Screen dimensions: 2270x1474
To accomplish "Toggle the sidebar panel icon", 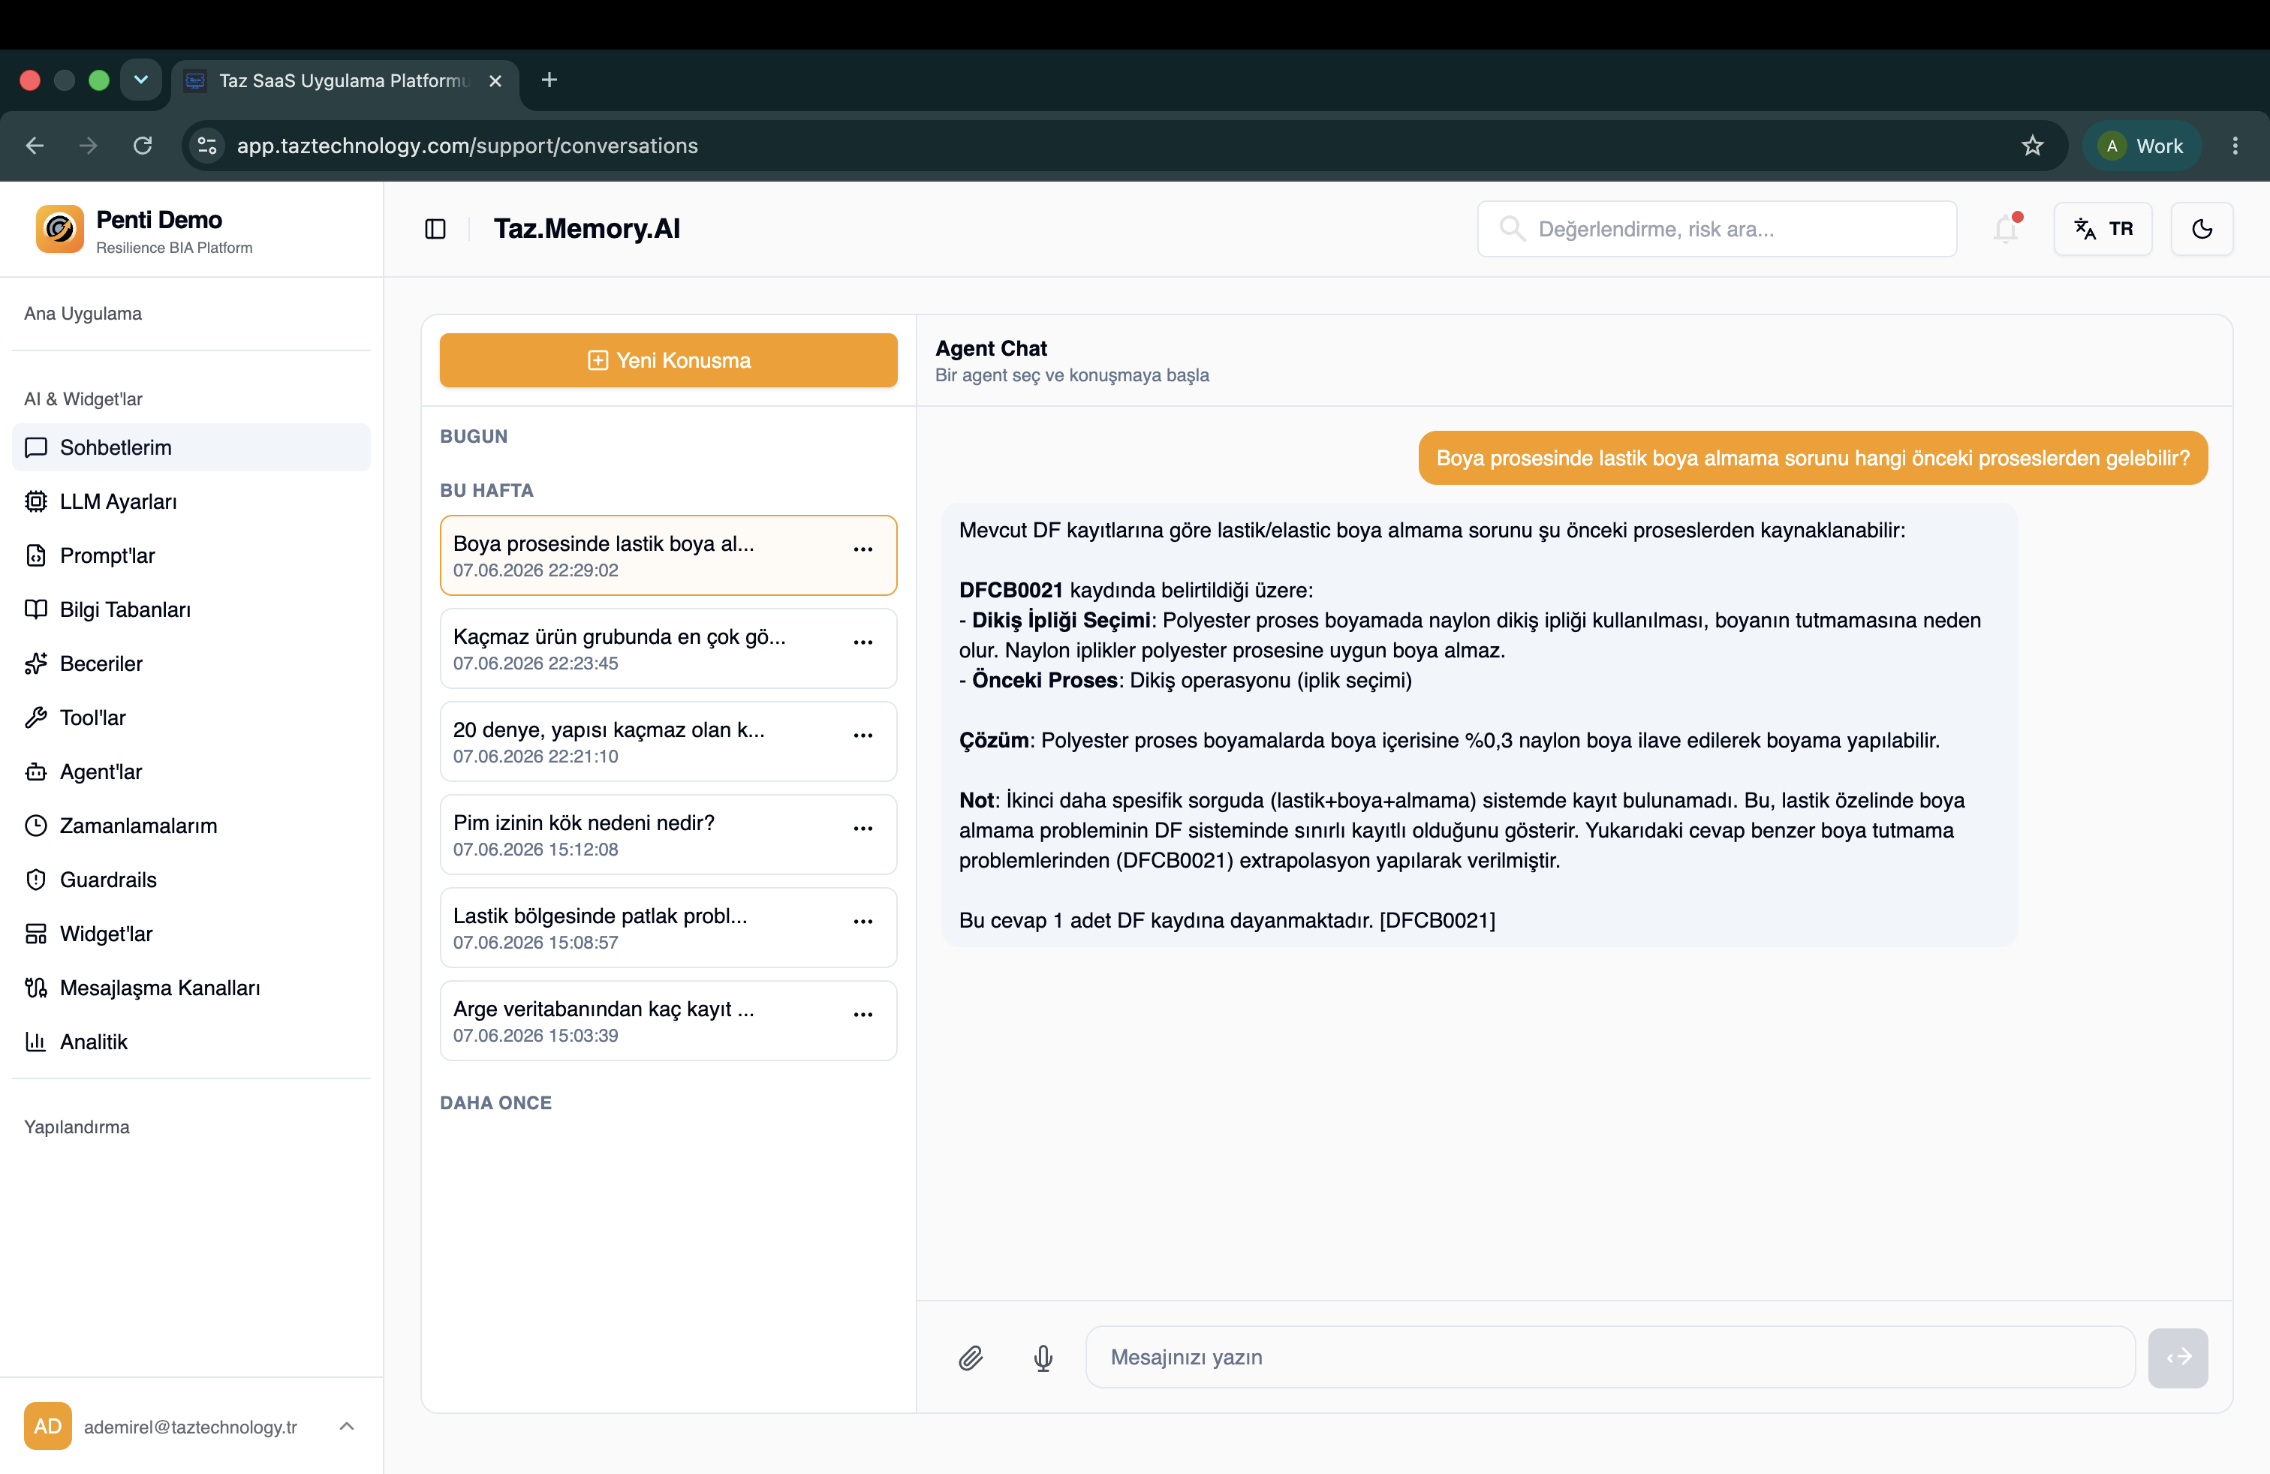I will click(435, 229).
